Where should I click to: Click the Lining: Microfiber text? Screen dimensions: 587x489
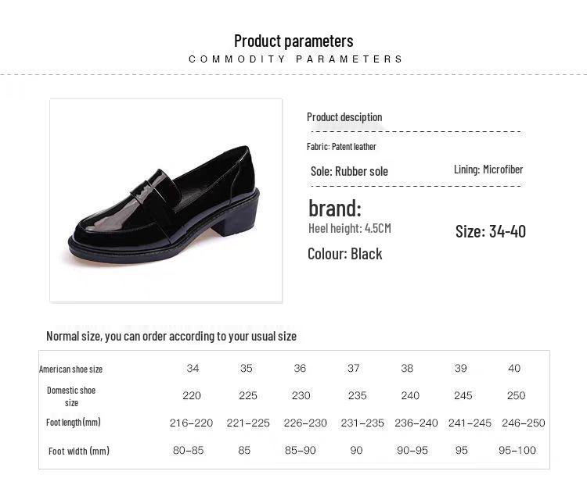488,170
